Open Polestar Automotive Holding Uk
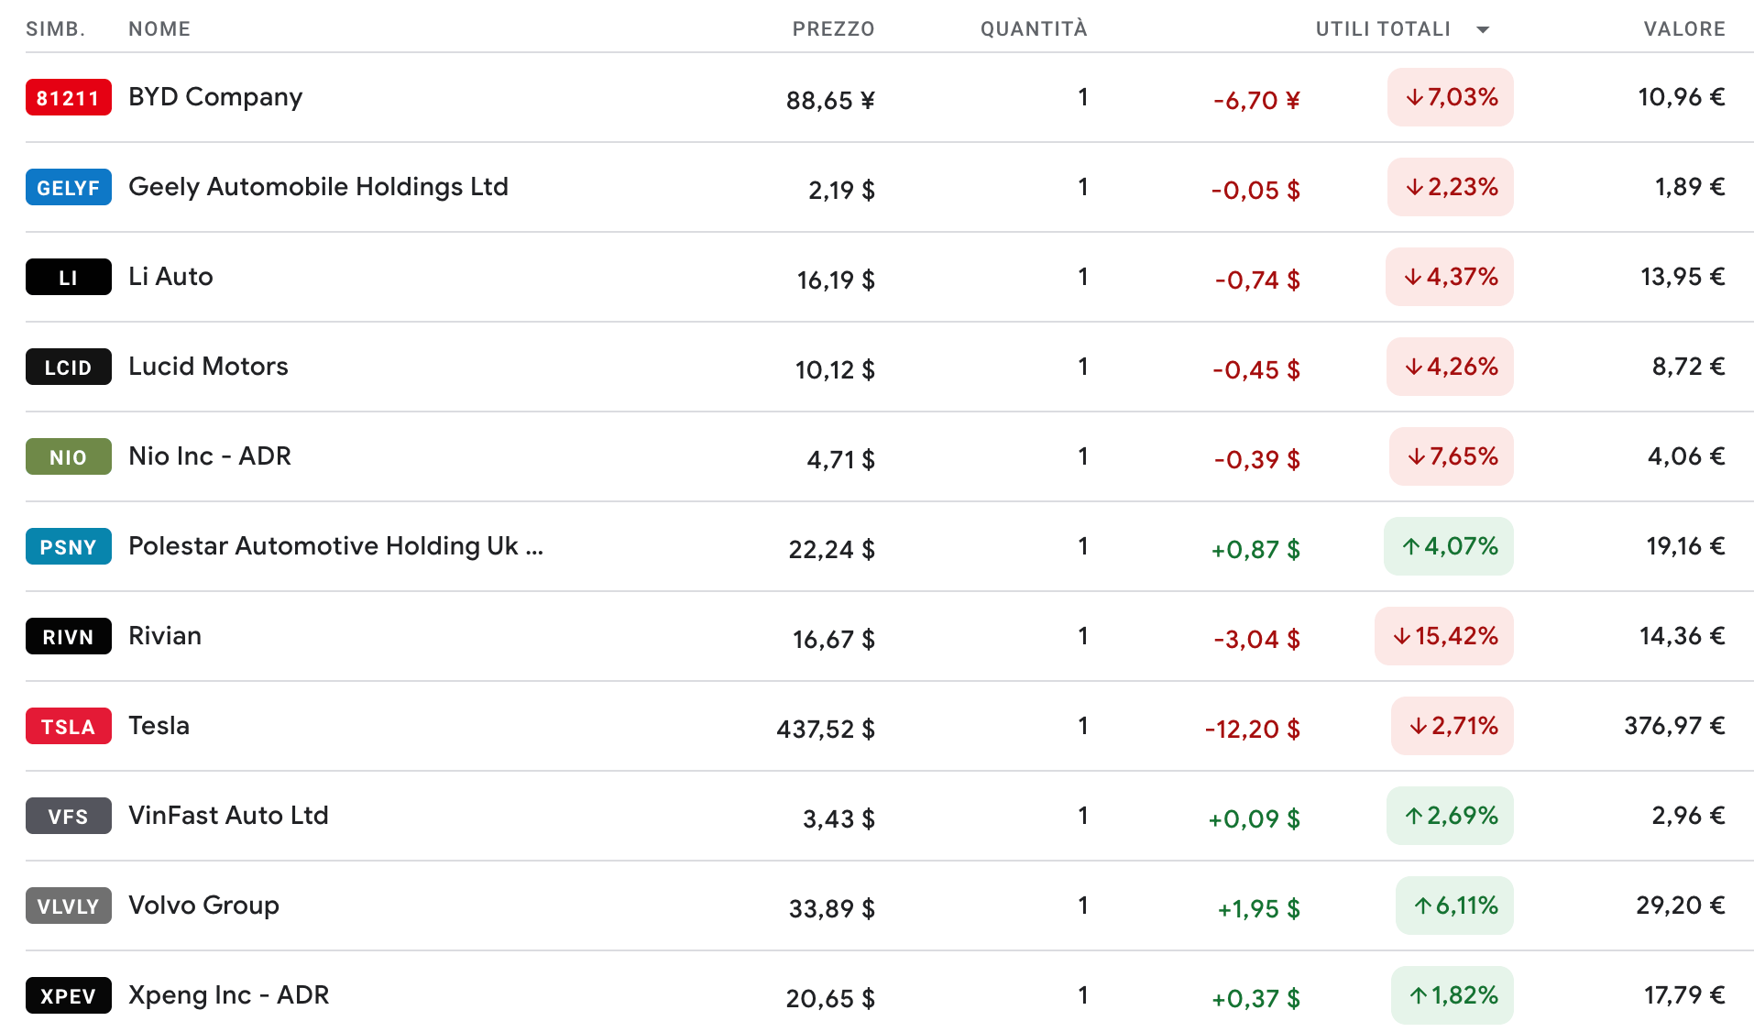This screenshot has height=1032, width=1754. pyautogui.click(x=335, y=546)
